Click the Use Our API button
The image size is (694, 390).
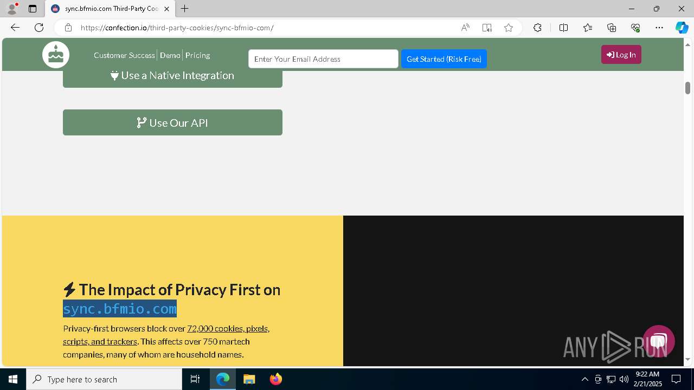[x=172, y=122]
